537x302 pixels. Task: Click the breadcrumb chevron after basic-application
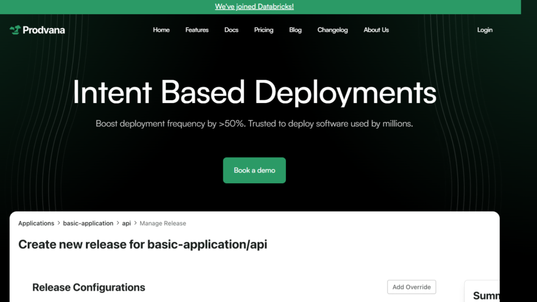coord(118,223)
